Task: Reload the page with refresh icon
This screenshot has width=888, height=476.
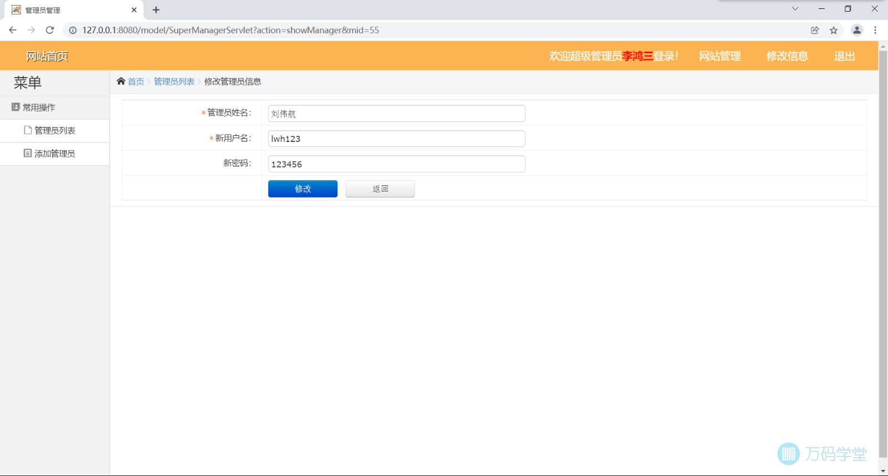Action: click(50, 30)
